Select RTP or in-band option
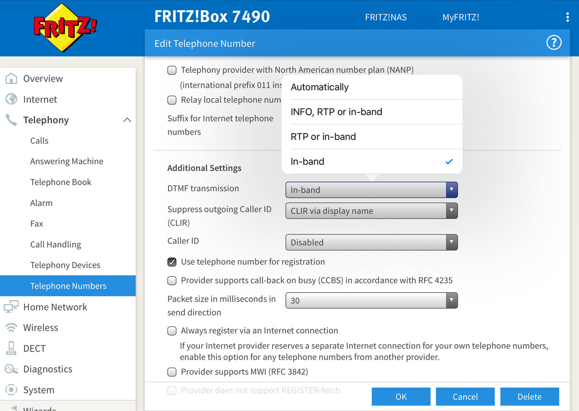This screenshot has height=411, width=579. (x=372, y=137)
